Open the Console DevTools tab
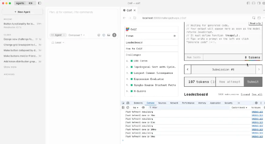 tap(150, 103)
